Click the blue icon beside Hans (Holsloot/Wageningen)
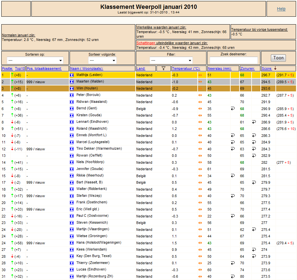 point(72,243)
